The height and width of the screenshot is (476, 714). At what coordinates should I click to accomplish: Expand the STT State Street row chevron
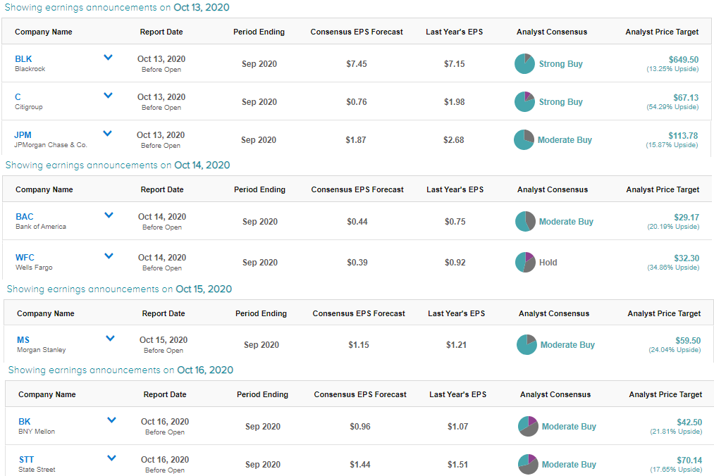pyautogui.click(x=111, y=458)
